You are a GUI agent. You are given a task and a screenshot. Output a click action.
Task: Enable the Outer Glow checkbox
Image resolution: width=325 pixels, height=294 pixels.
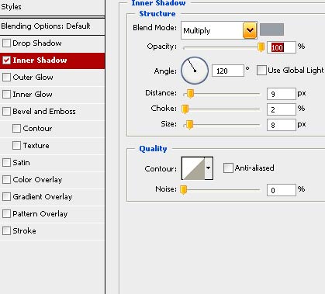(6, 78)
